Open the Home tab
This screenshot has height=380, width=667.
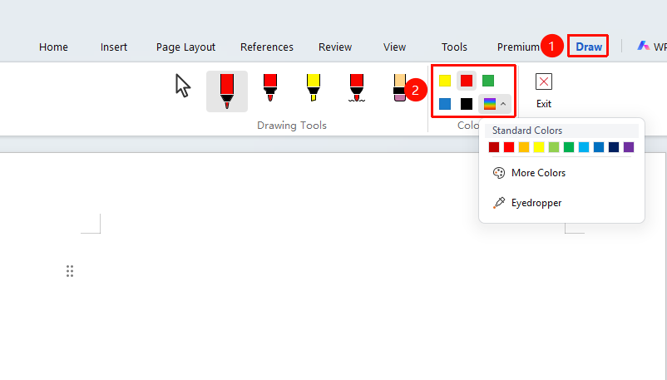[x=53, y=47]
